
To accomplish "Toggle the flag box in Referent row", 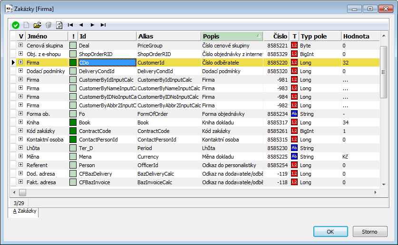I will [x=73, y=165].
